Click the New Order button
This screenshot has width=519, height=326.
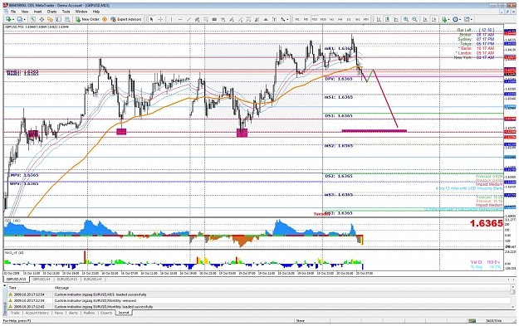click(87, 19)
